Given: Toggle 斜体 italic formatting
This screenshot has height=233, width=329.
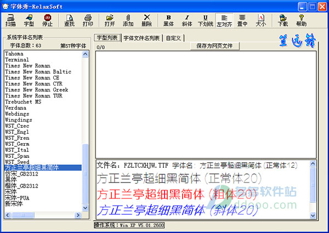Looking at the screenshot, I should click(x=187, y=20).
